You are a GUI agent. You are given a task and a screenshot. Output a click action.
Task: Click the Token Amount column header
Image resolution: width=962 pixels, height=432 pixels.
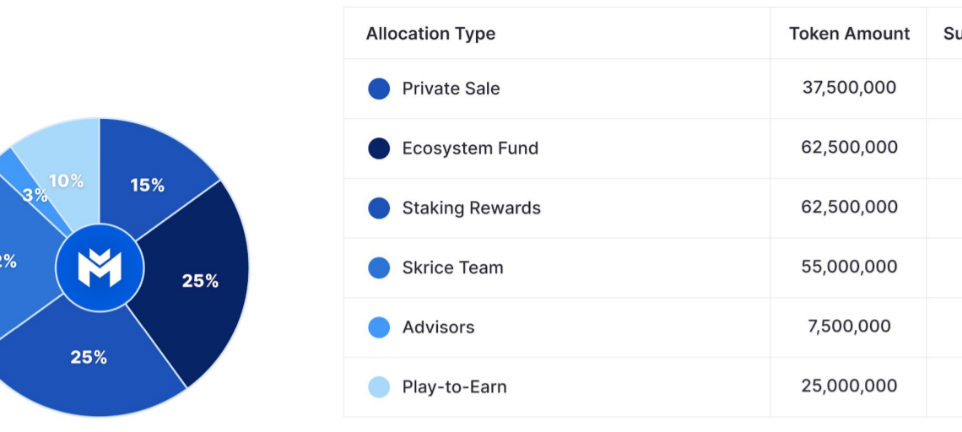(x=849, y=34)
